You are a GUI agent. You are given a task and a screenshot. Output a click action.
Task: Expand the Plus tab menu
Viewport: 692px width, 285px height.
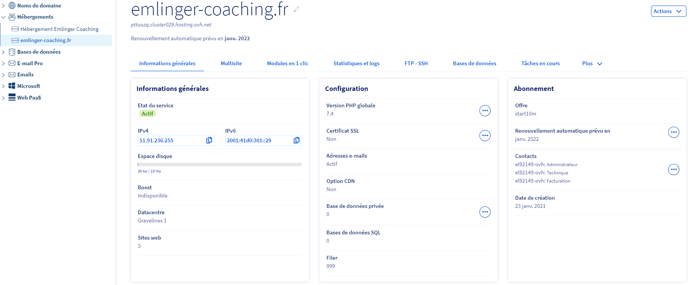[592, 64]
